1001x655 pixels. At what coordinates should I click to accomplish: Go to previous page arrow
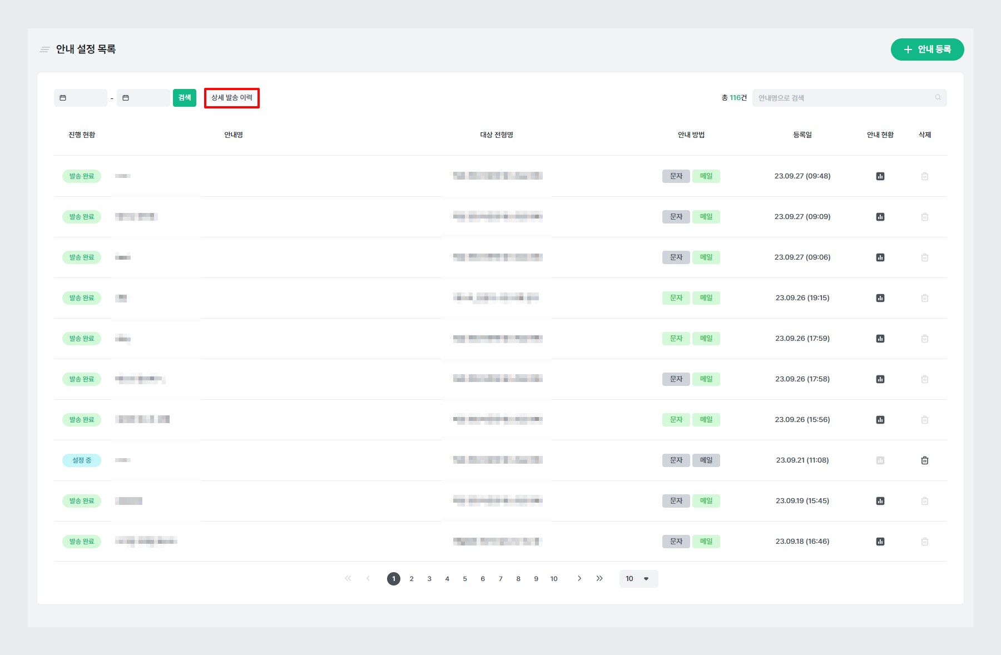click(368, 578)
